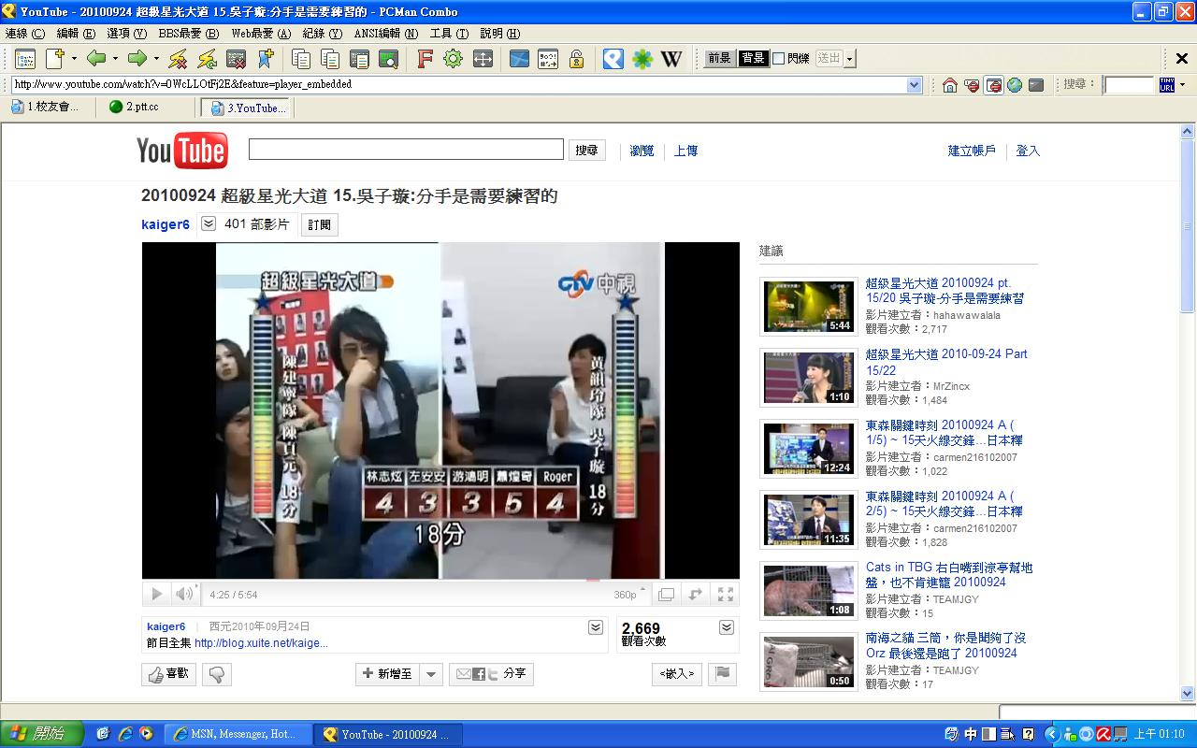Image resolution: width=1197 pixels, height=748 pixels.
Task: Open the forward history dropdown arrow
Action: coord(156,59)
